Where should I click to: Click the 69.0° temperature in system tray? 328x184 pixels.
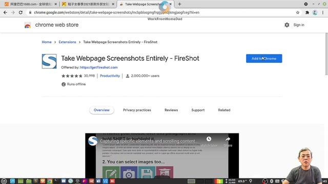click(x=242, y=181)
